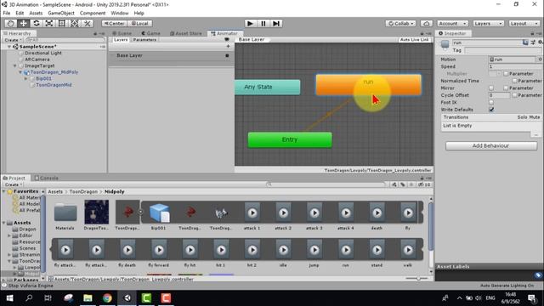Collapse the ImageTarget hierarchy item
Viewport: 544px width, 306px height.
(x=15, y=65)
